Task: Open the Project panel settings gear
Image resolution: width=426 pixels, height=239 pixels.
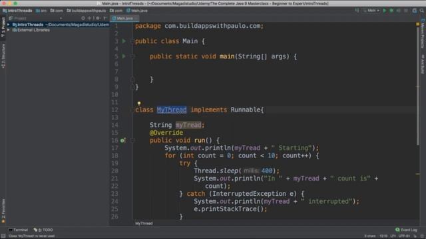Action: pos(98,18)
